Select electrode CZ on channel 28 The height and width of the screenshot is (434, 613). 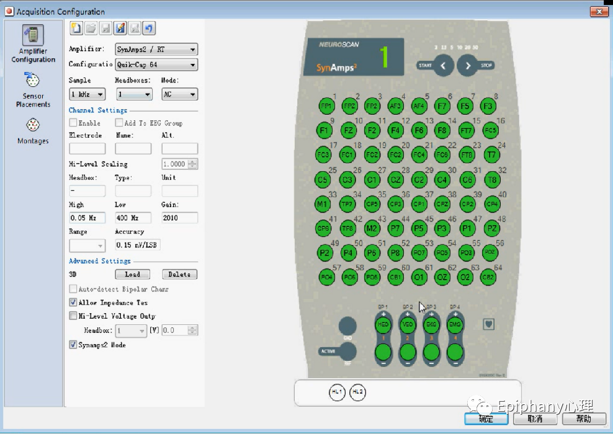click(x=395, y=180)
